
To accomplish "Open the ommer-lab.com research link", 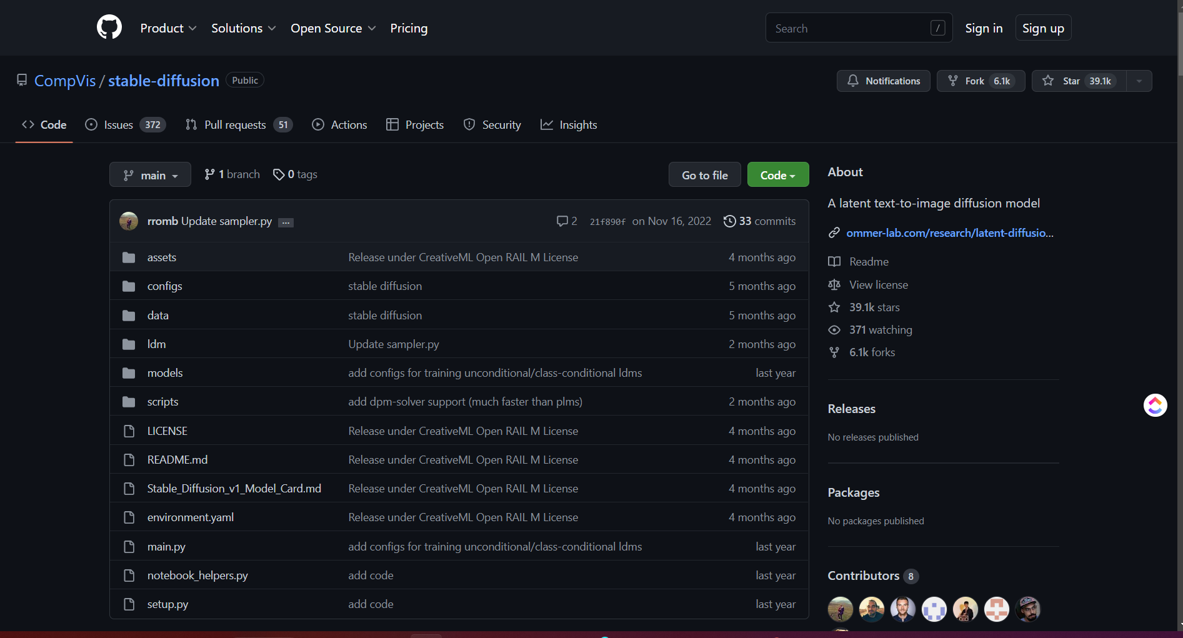I will click(949, 233).
